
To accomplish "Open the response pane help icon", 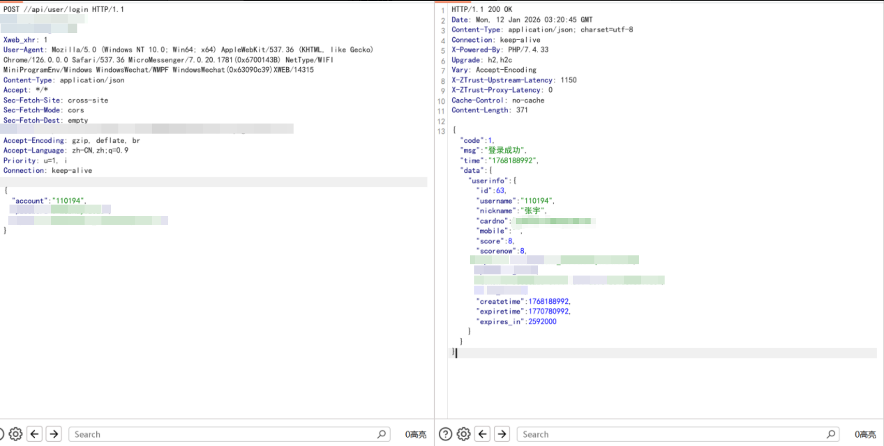I will pos(445,434).
